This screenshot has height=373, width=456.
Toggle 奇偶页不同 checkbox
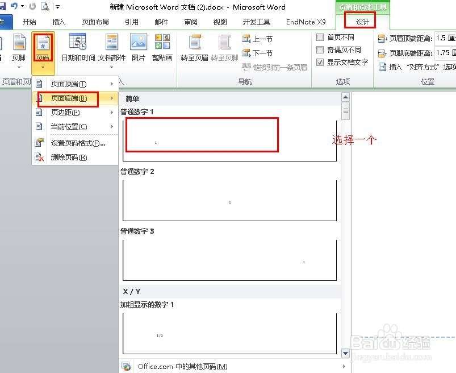pyautogui.click(x=320, y=50)
